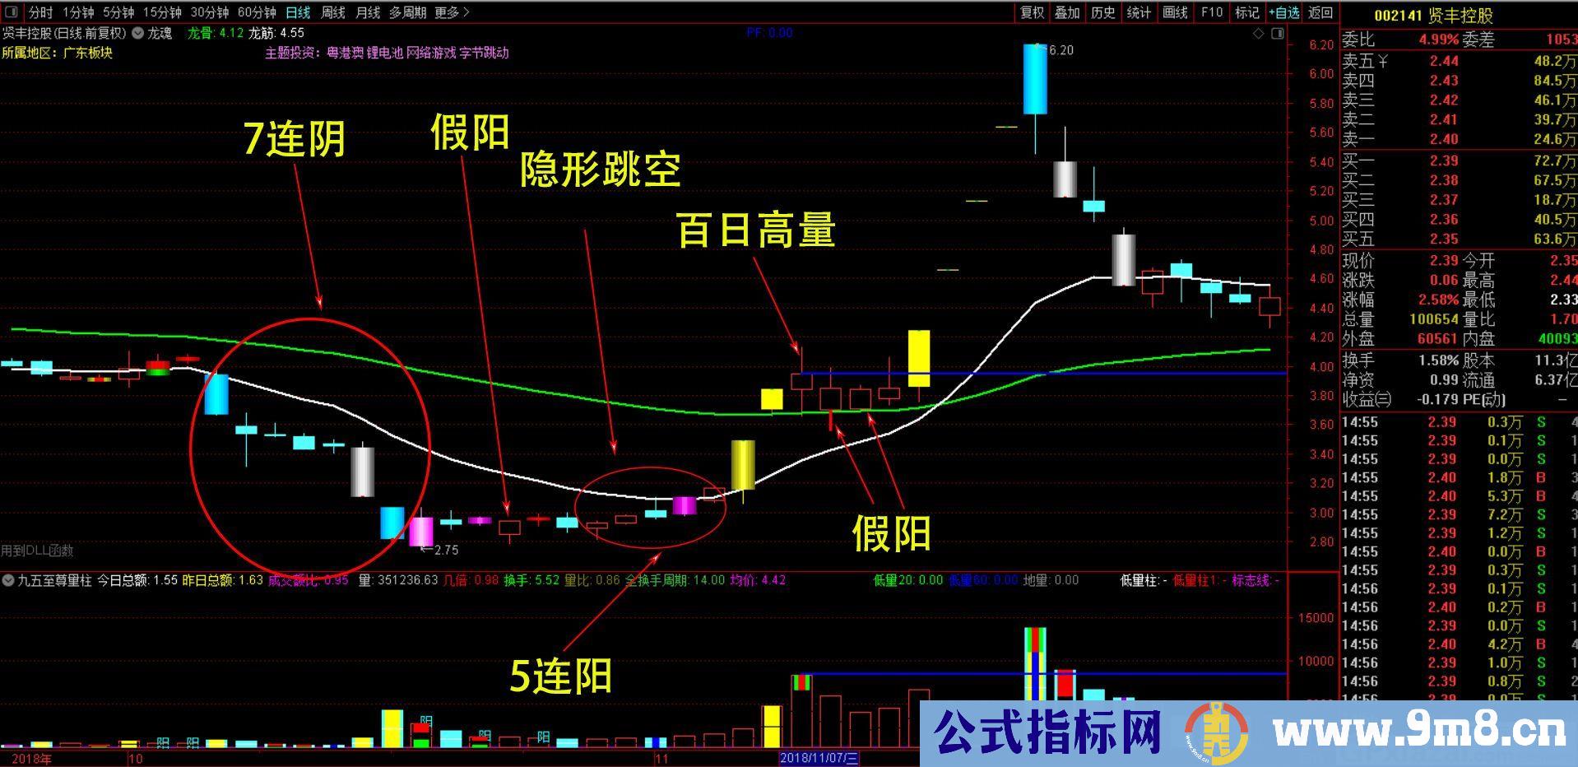Click the 现价 2.39 field
Screen dimensions: 1578x767
pyautogui.click(x=1400, y=261)
